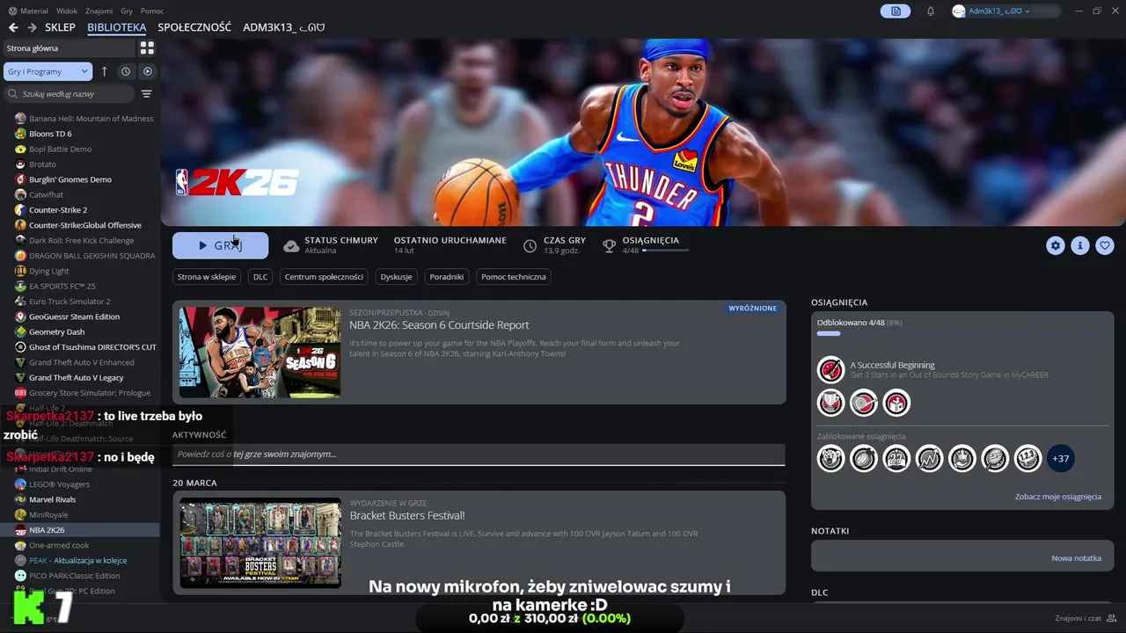Open the +37 locked achievements badge
This screenshot has width=1126, height=633.
[x=1060, y=458]
